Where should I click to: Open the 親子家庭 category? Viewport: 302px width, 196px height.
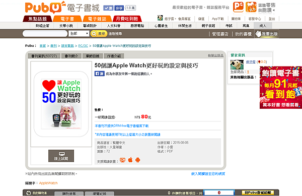[208, 26]
